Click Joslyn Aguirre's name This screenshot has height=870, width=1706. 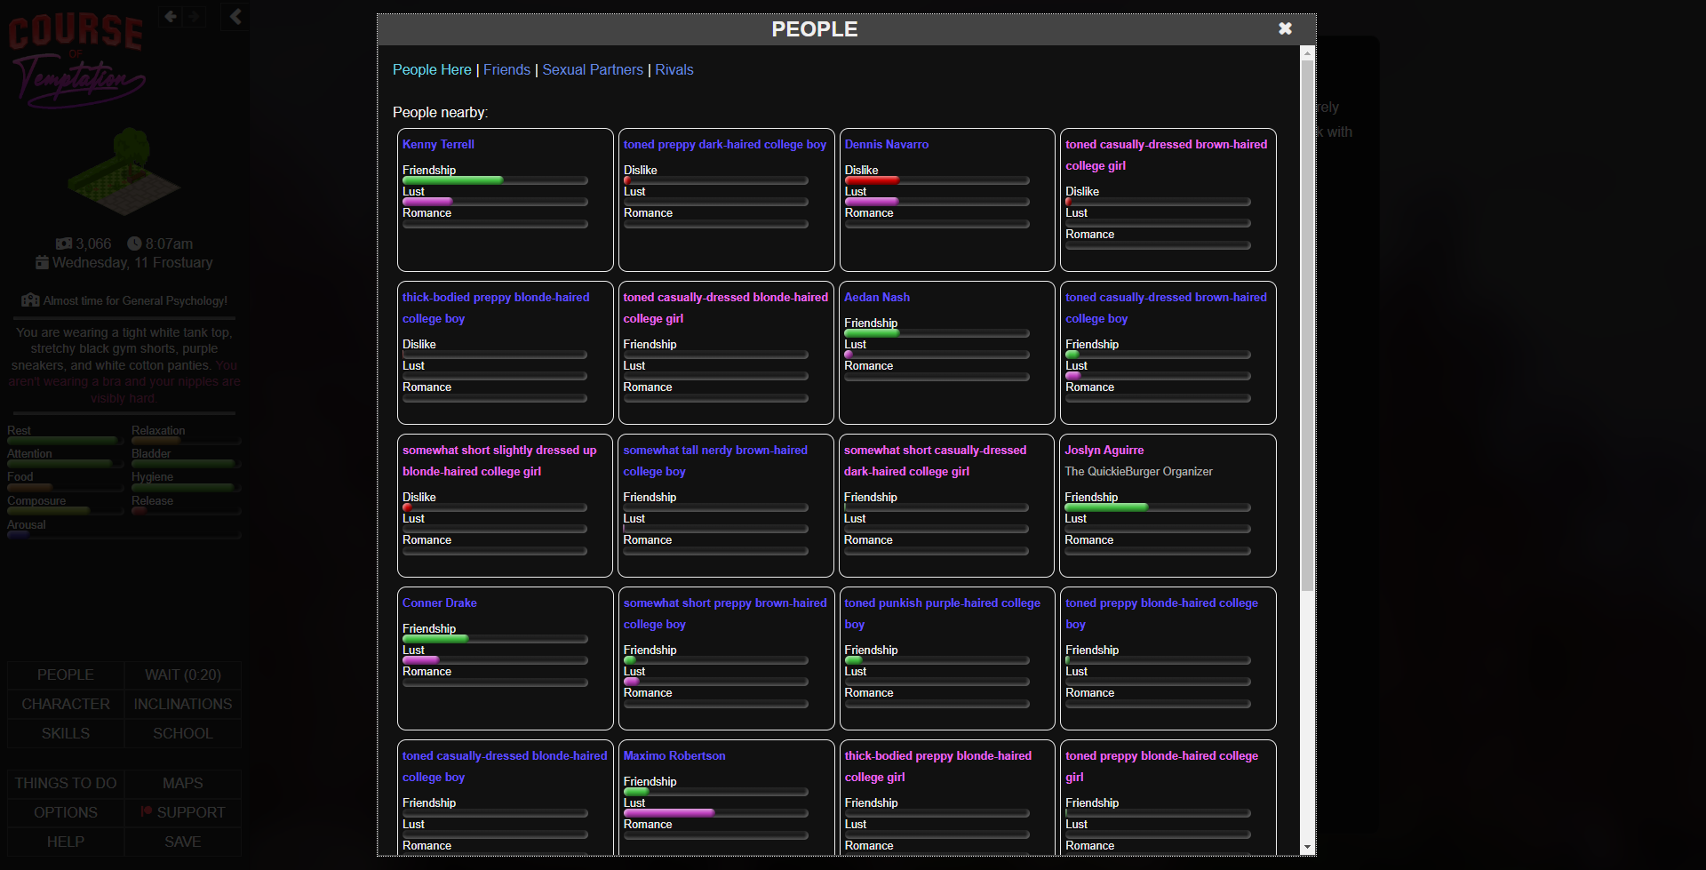1104,451
